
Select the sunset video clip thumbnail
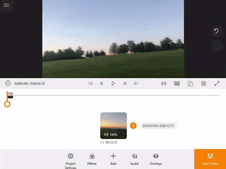[114, 125]
